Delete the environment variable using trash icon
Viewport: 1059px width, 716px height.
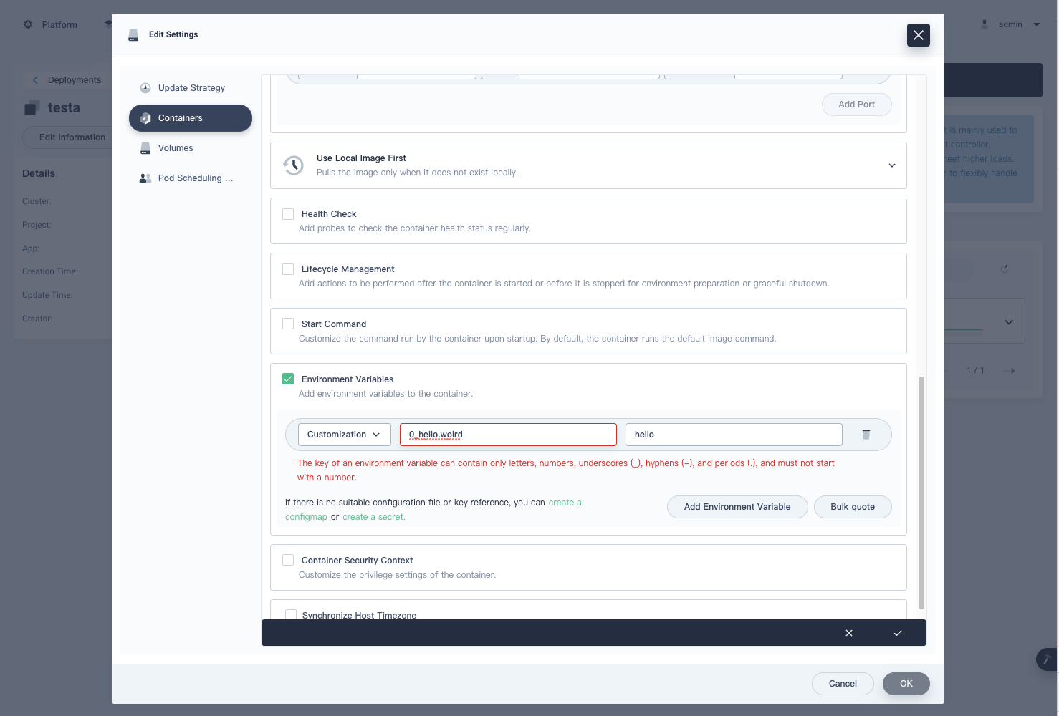tap(866, 434)
